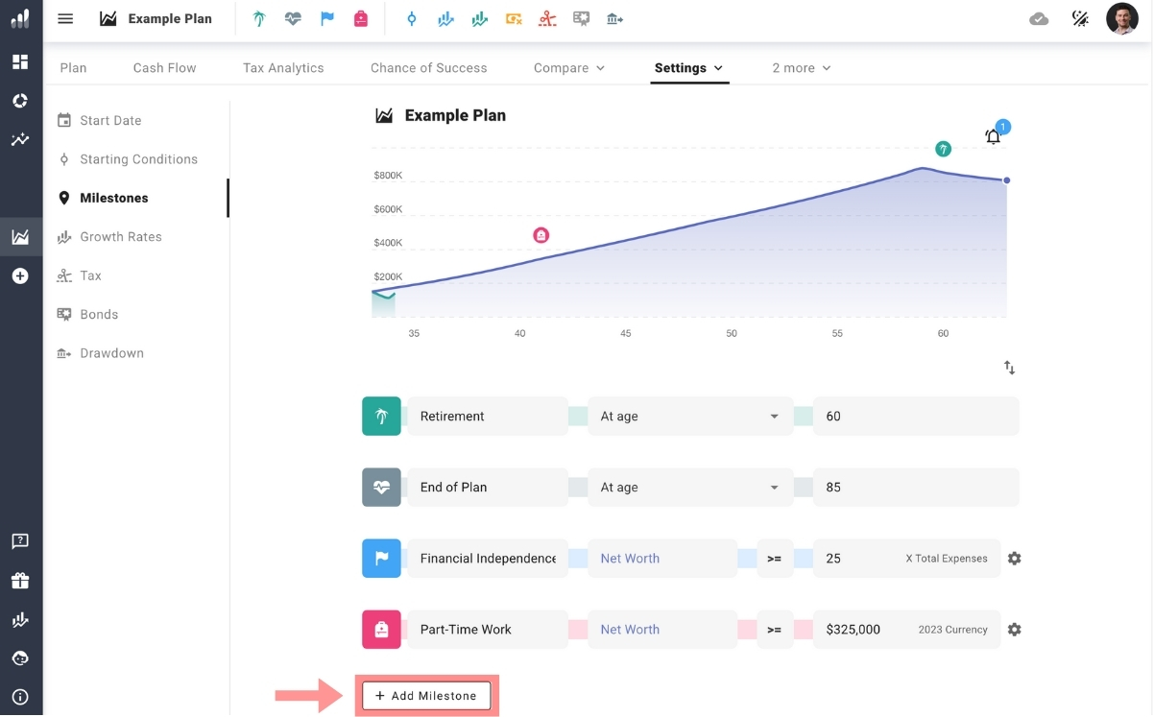The image size is (1154, 717).
Task: Select Growth Rates in settings sidebar
Action: pyautogui.click(x=120, y=237)
